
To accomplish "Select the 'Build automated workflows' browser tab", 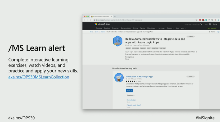I will (x=101, y=17).
